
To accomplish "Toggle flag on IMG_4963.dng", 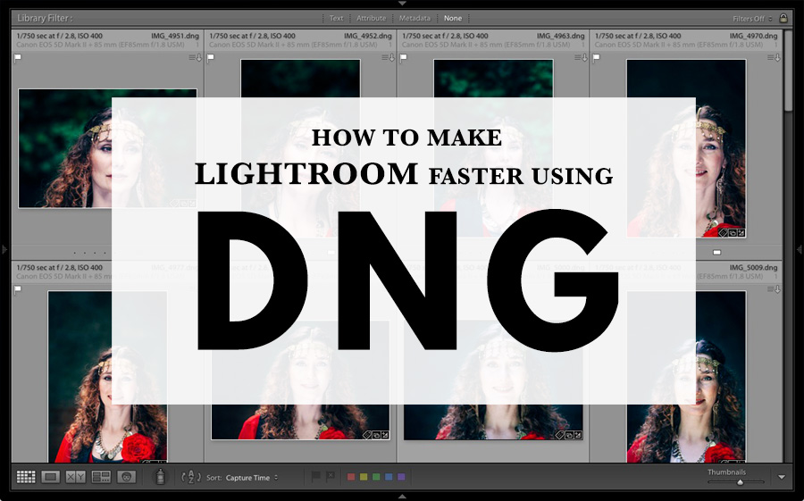I will tap(404, 58).
